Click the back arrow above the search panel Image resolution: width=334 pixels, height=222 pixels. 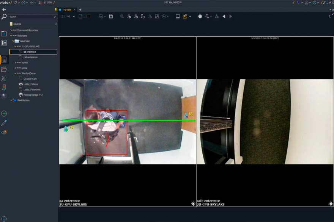coord(4,9)
